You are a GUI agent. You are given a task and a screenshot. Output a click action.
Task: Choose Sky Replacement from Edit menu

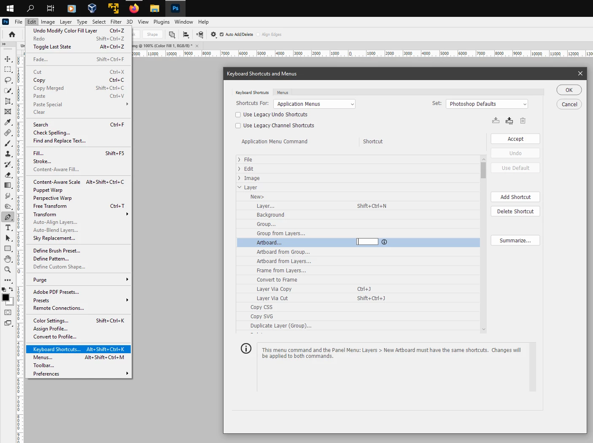(x=78, y=238)
